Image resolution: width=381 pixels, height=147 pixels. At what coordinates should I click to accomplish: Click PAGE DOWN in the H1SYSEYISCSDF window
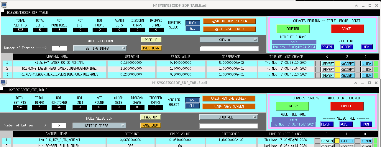[x=151, y=48]
